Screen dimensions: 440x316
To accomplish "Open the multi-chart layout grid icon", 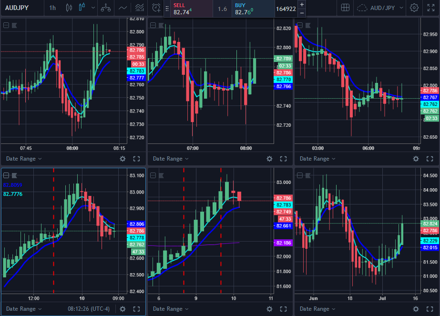I will point(345,8).
